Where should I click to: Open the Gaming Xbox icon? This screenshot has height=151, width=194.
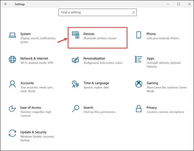139,84
